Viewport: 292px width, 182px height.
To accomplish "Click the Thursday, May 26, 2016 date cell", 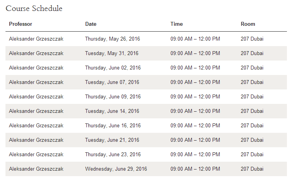I will point(113,39).
